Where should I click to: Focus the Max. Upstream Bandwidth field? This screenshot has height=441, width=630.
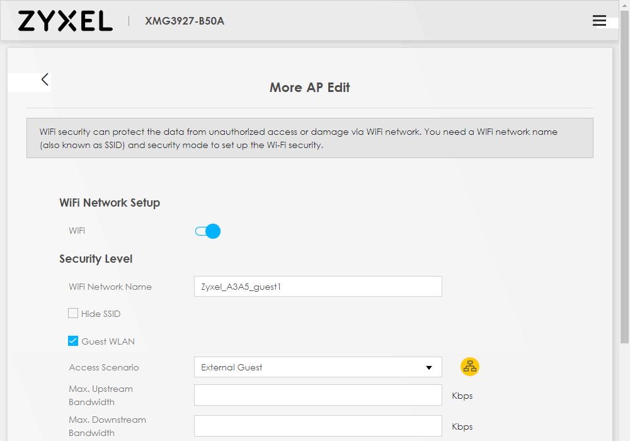pyautogui.click(x=318, y=396)
